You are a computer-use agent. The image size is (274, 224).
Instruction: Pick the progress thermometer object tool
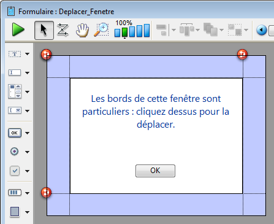(x=15, y=193)
